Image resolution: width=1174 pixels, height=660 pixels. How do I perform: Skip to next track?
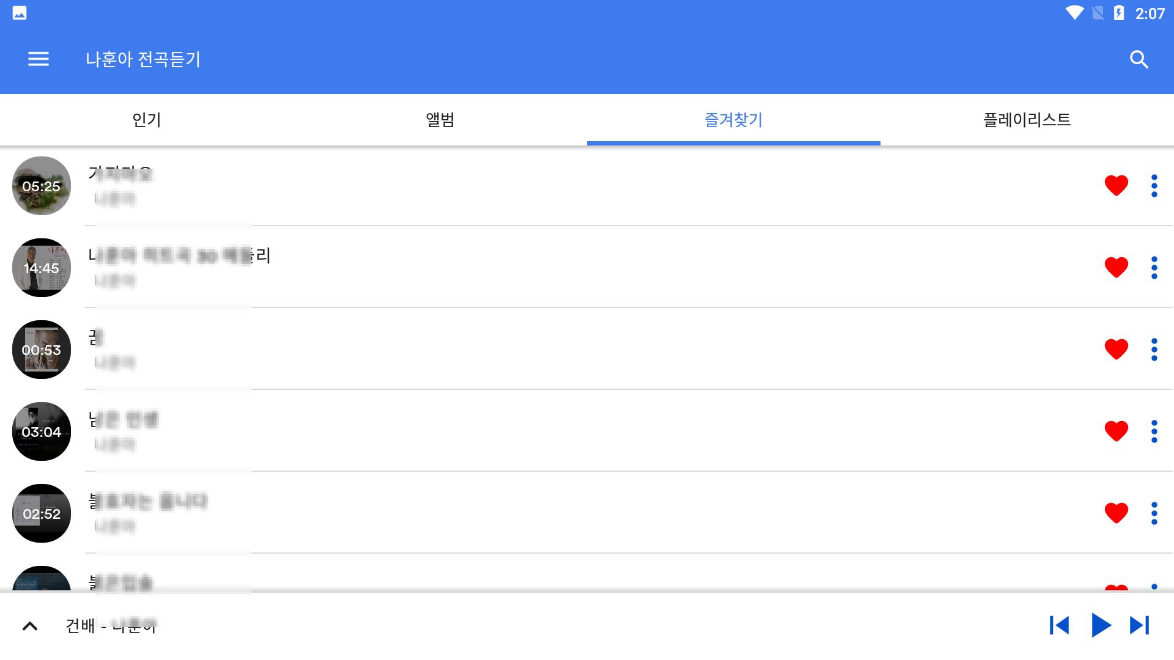[x=1140, y=625]
